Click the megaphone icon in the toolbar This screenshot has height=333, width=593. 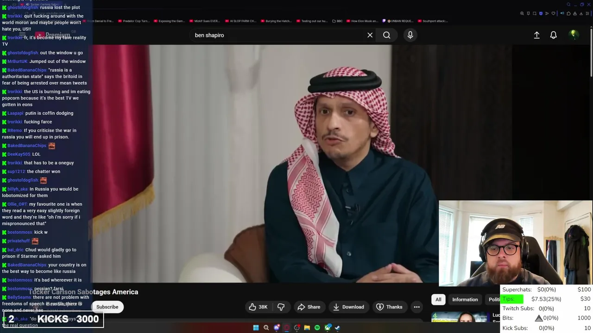point(562,13)
